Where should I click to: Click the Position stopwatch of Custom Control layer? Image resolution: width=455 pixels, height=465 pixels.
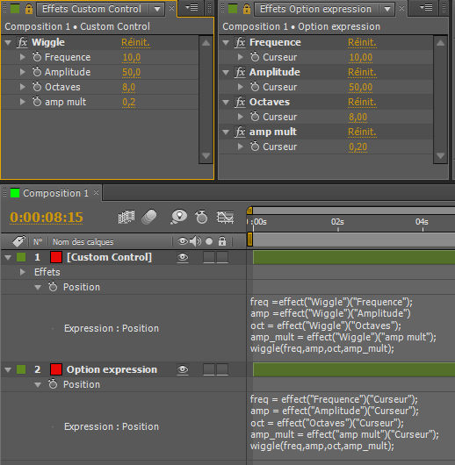pyautogui.click(x=53, y=287)
